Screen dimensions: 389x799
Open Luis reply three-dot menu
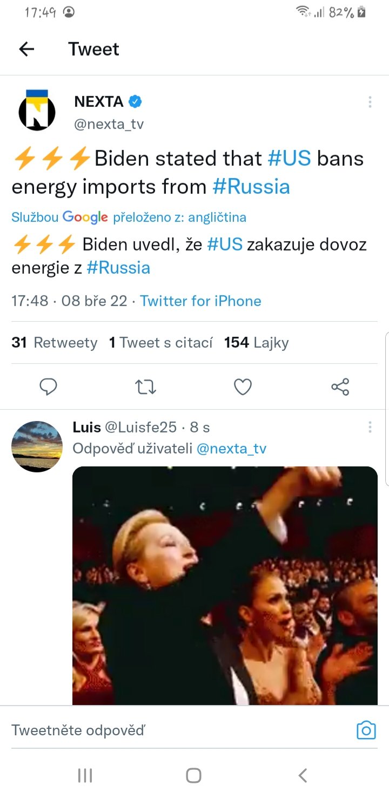tap(370, 428)
